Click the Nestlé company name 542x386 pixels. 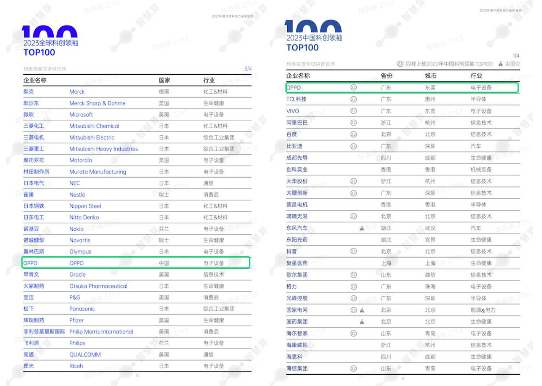[77, 195]
